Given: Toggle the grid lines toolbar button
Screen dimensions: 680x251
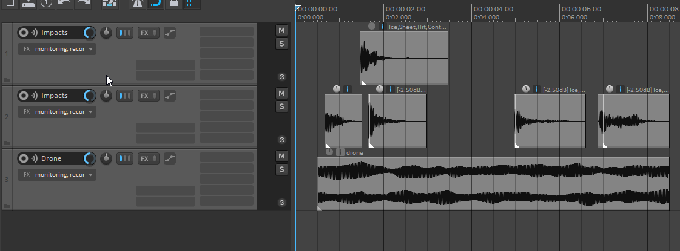Looking at the screenshot, I should click(x=192, y=4).
